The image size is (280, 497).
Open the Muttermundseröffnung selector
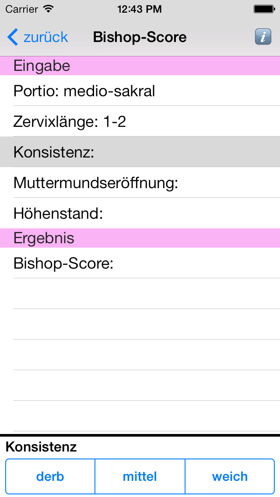(140, 182)
